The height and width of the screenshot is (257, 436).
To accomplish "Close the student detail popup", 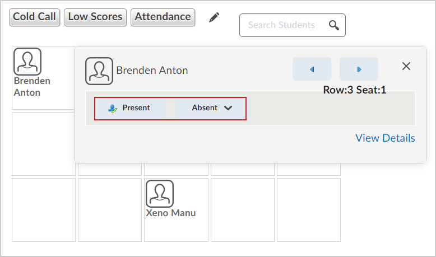I will [406, 66].
